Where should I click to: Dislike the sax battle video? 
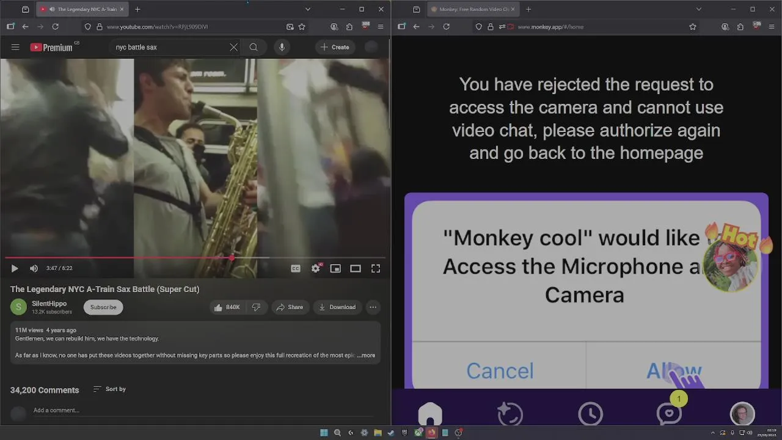click(x=257, y=307)
